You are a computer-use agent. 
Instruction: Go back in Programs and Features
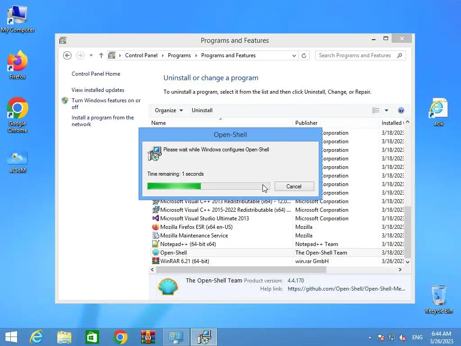pyautogui.click(x=68, y=55)
